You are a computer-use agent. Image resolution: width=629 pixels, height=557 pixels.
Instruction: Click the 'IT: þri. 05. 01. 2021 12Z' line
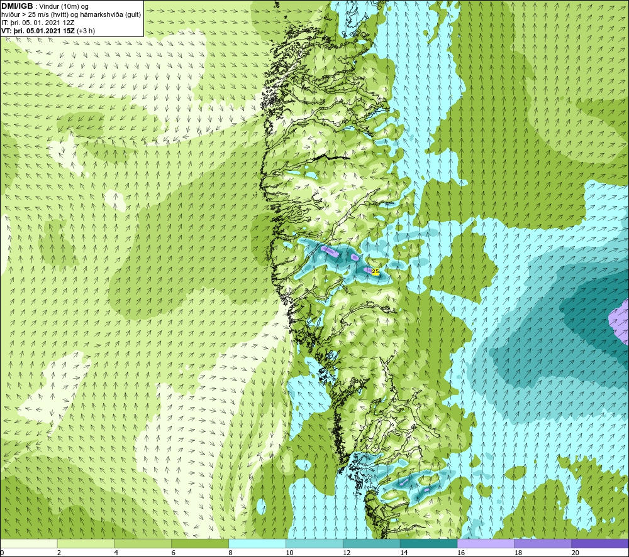pyautogui.click(x=38, y=23)
